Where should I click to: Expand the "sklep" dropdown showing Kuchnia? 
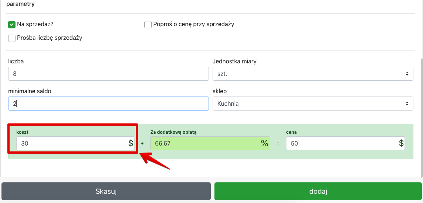click(313, 104)
